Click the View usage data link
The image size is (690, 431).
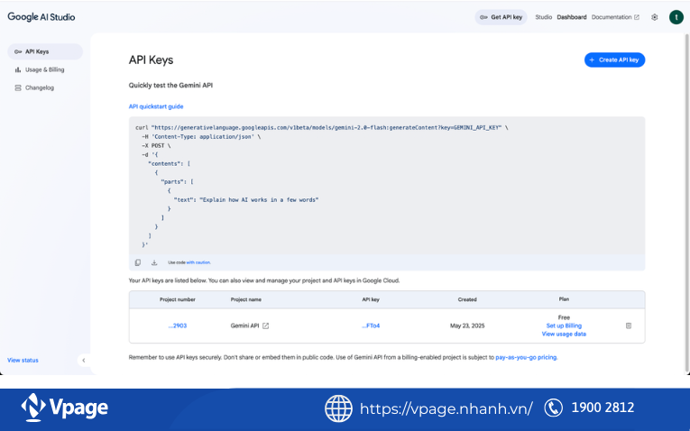pos(564,334)
